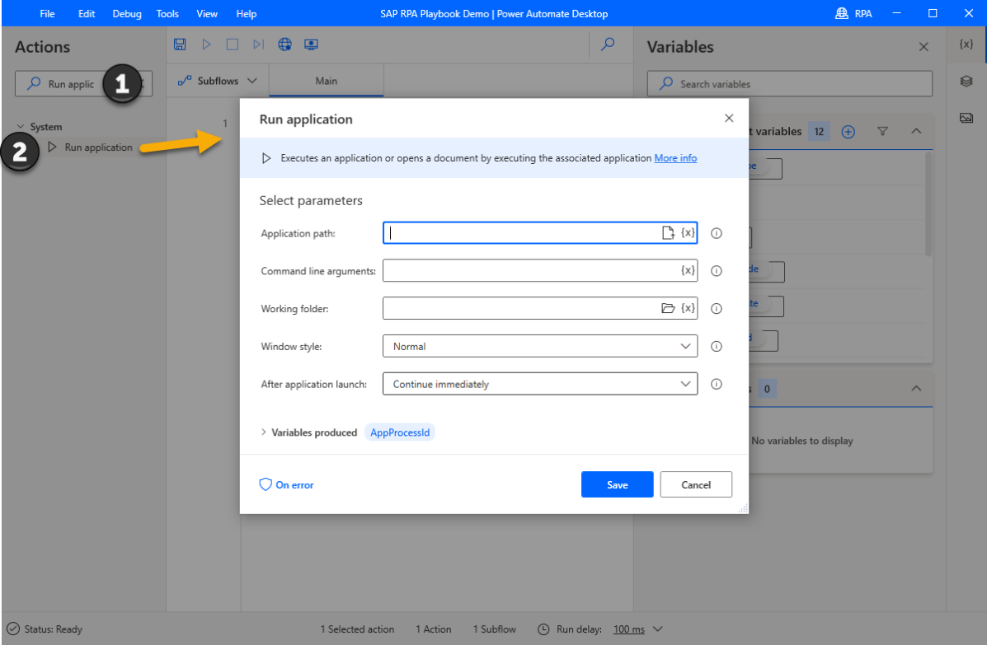
Task: Filter flow variables with funnel icon
Action: point(882,132)
